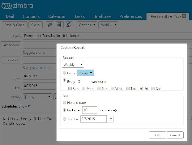Image resolution: width=192 pixels, height=145 pixels.
Task: Click the print icon
Action: point(59,25)
